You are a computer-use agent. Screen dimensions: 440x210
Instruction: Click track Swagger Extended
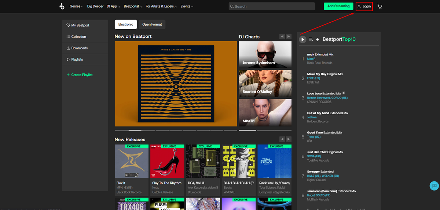[320, 172]
